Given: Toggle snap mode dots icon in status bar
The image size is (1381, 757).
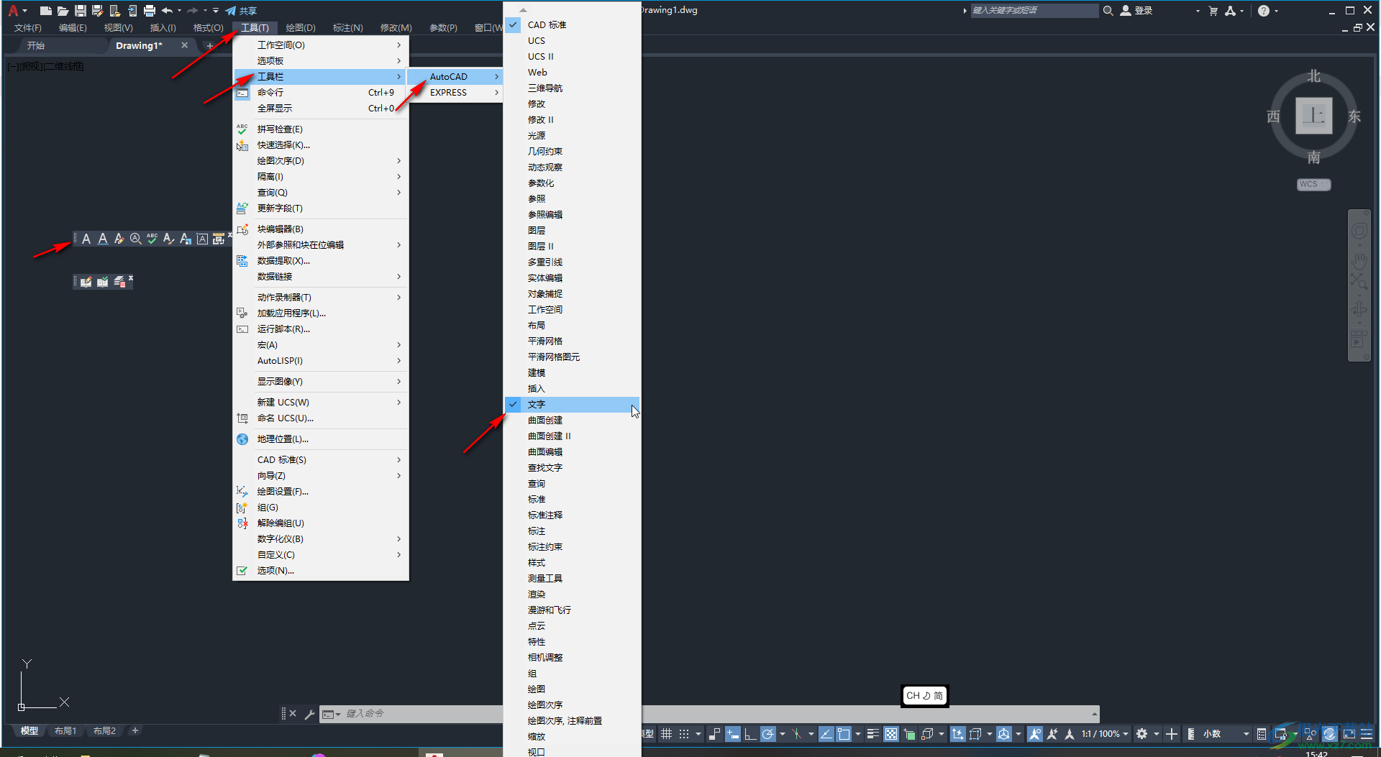Looking at the screenshot, I should coord(684,734).
